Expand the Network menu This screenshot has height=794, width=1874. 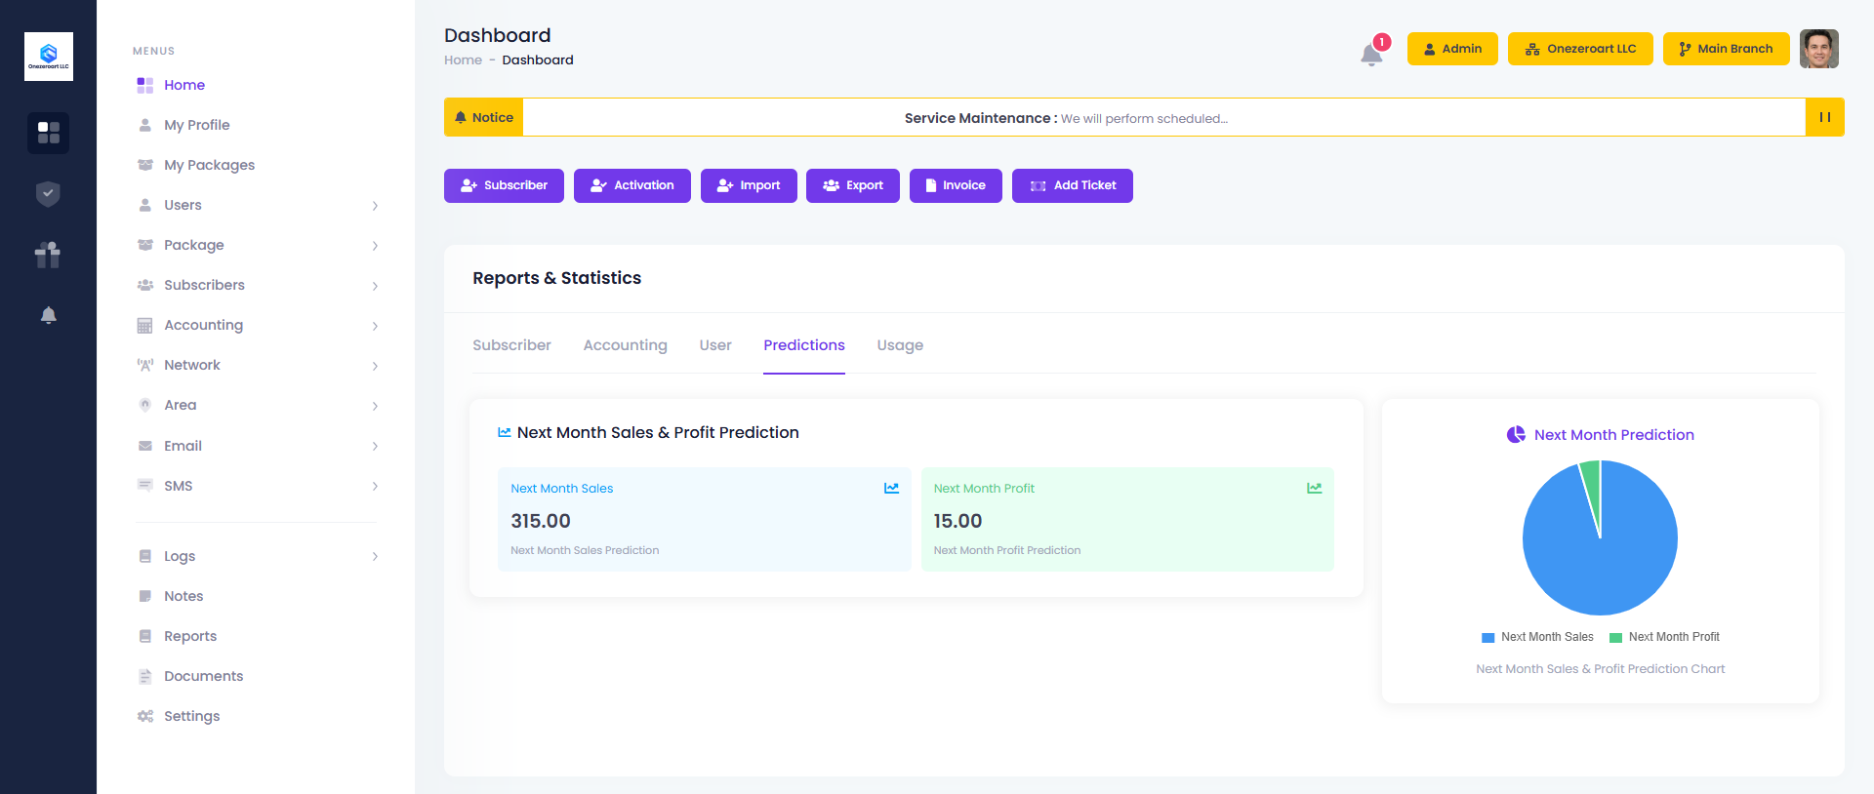click(257, 365)
